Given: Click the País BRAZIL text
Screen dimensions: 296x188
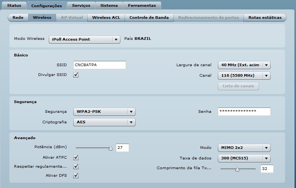Looking at the screenshot, I should click(137, 38).
